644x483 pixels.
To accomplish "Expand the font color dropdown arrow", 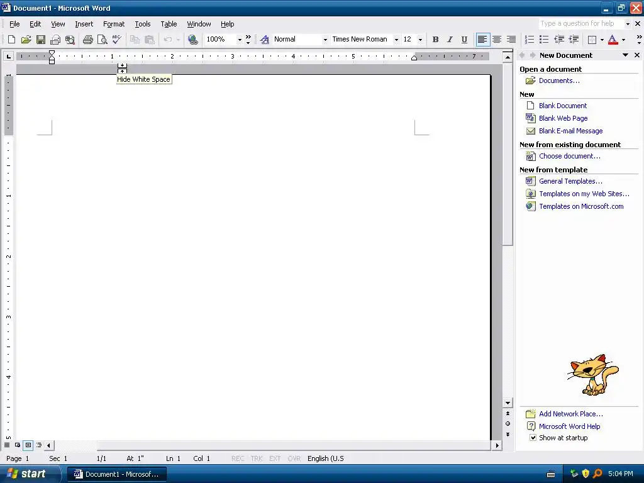I will [x=623, y=40].
